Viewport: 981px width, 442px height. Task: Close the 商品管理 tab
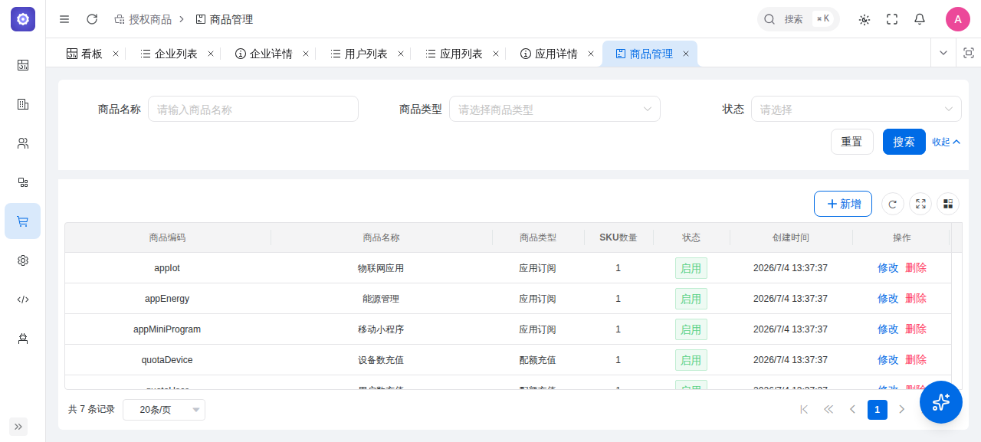tap(686, 54)
